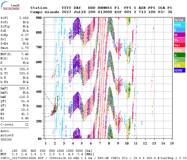Click the NNE cyan legend swatch
The image size is (187, 160).
pyautogui.click(x=180, y=25)
